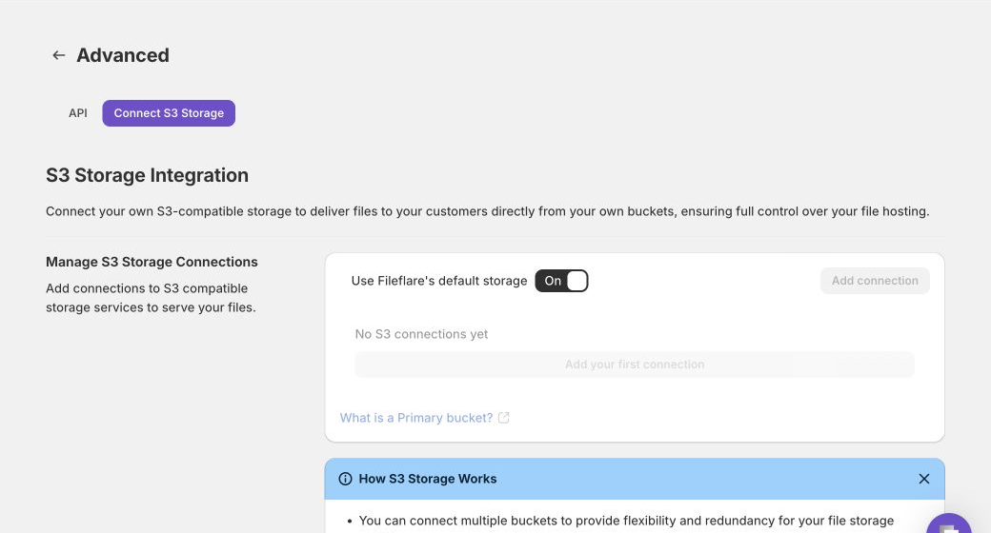Open the What is a Primary bucket link
991x533 pixels.
click(416, 418)
